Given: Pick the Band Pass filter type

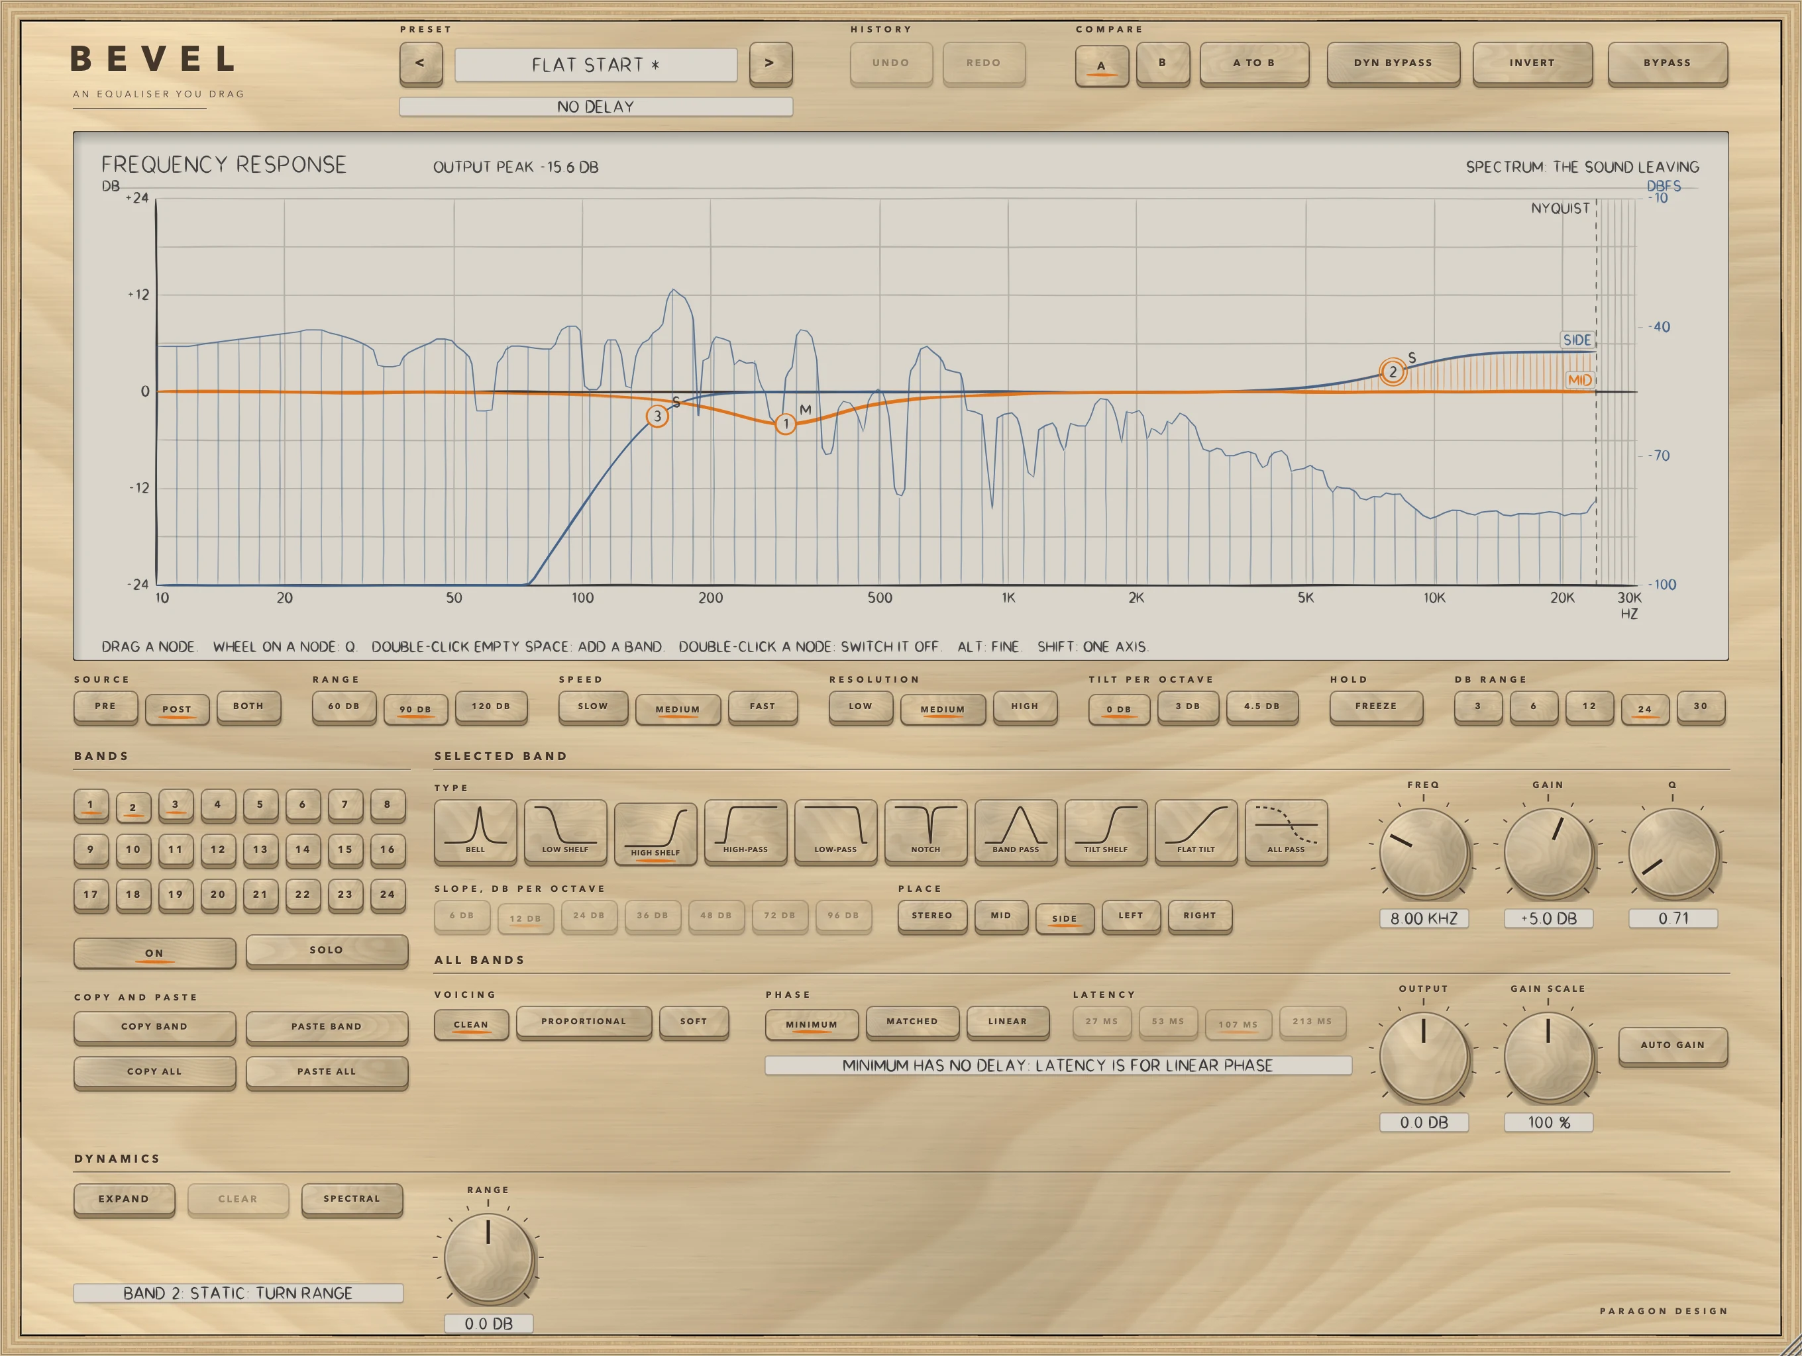Looking at the screenshot, I should coord(1016,830).
